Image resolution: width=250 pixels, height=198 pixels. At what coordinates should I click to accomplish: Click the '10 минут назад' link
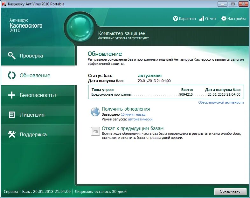(x=133, y=114)
